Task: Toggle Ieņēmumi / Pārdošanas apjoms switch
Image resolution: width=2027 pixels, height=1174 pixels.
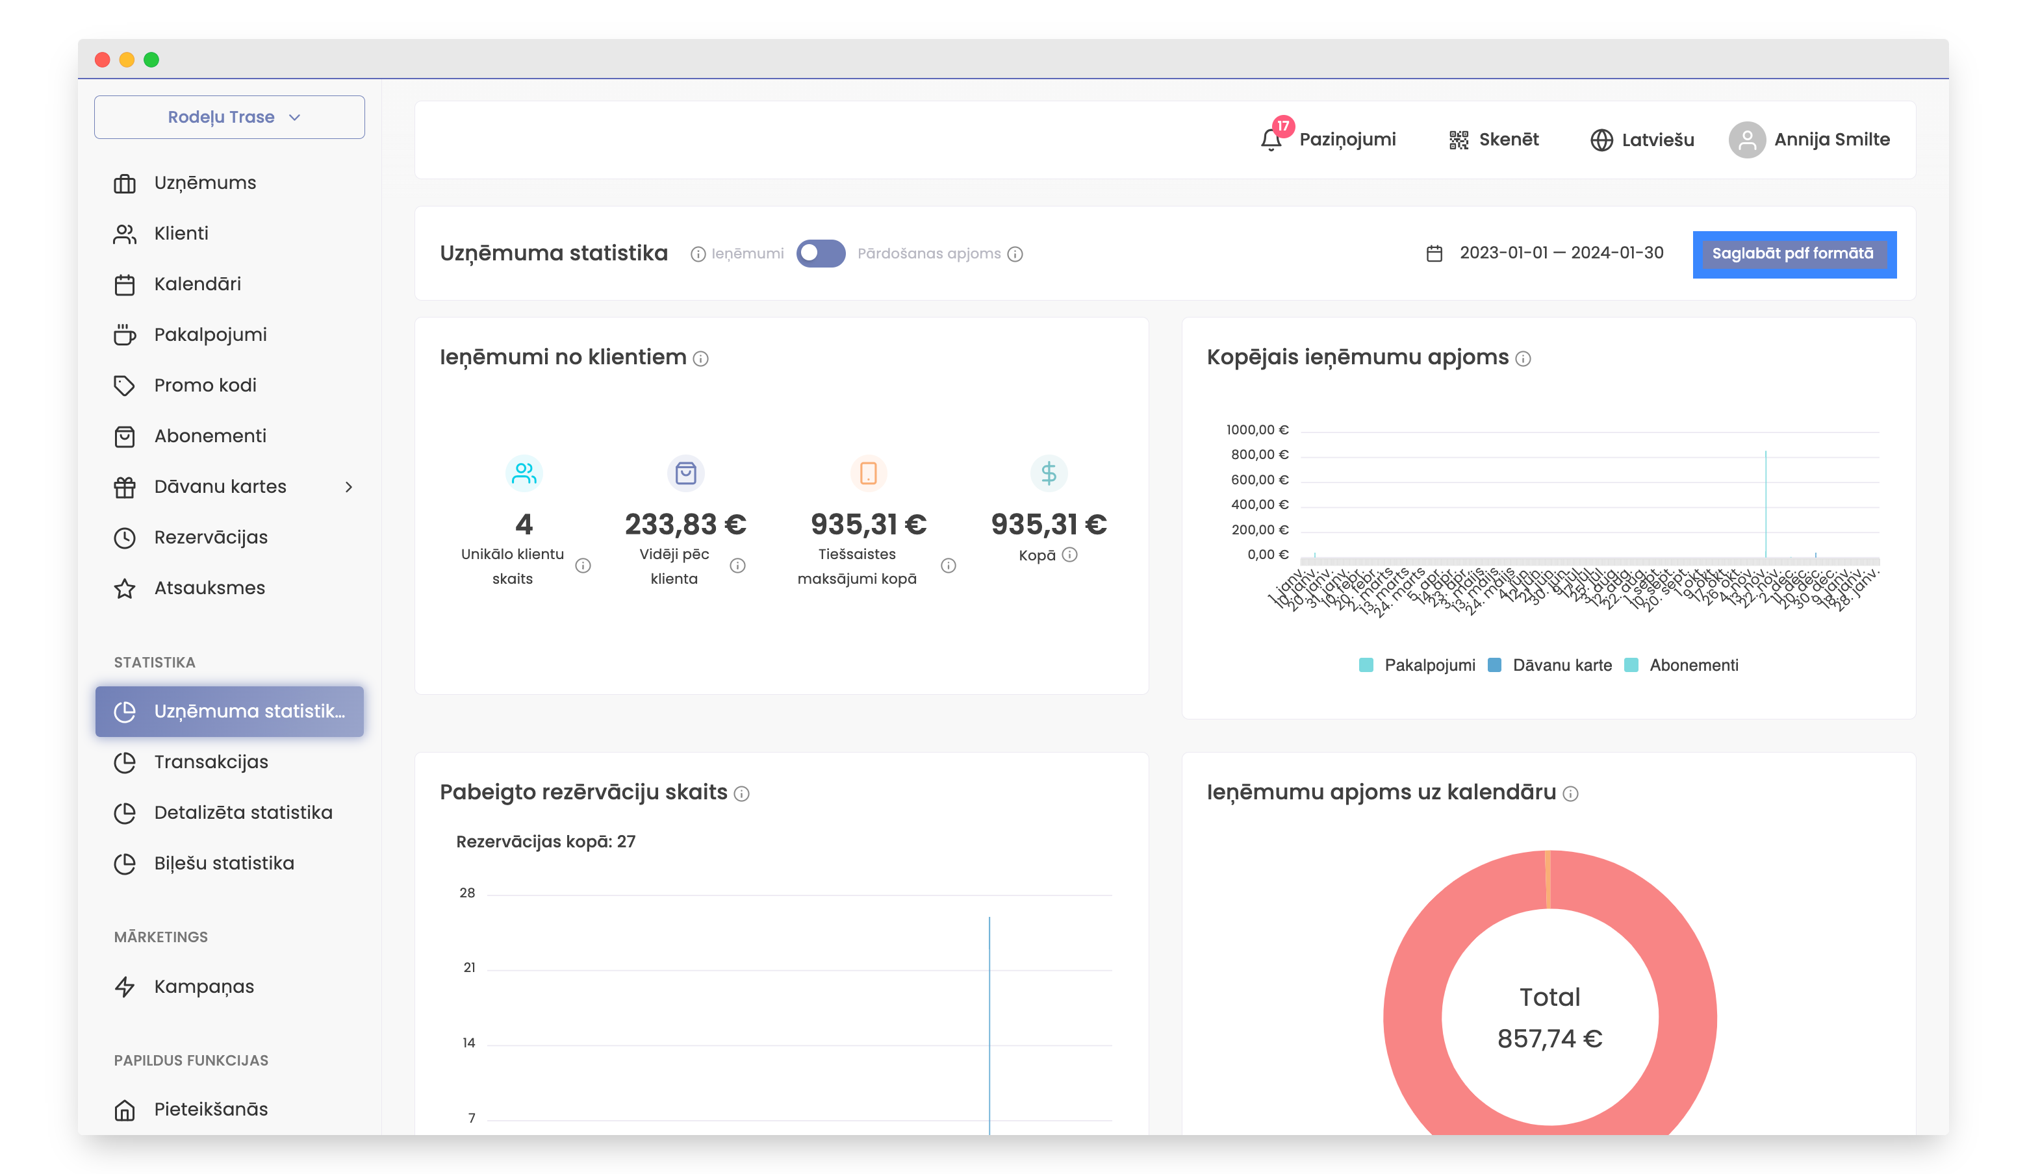Action: 821,253
